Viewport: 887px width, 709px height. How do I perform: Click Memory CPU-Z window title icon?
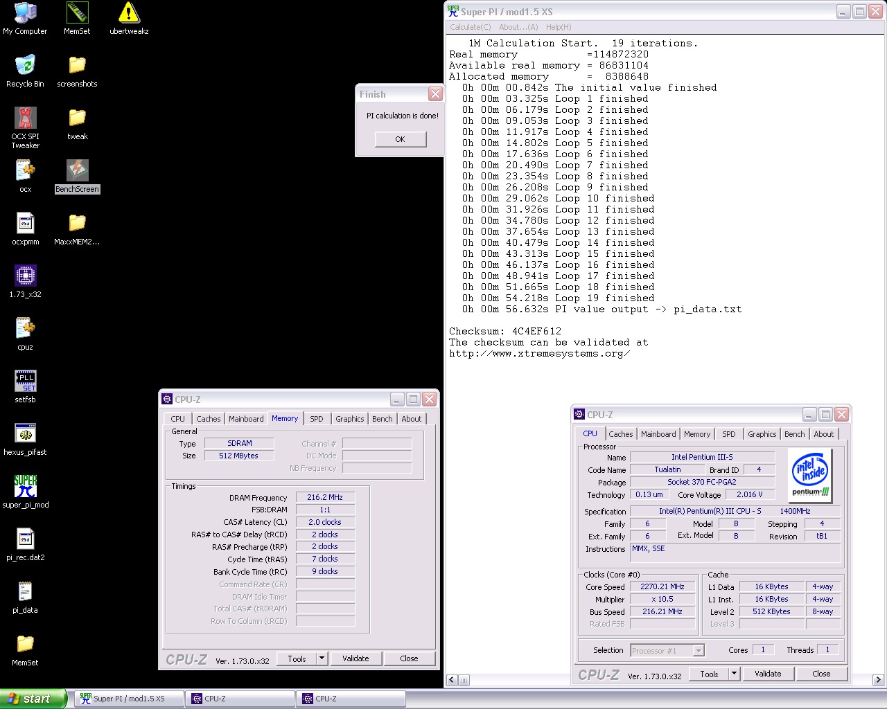[x=167, y=400]
